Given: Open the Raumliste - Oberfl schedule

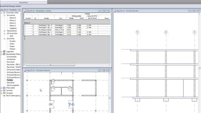Looking at the screenshot, I should point(14,67).
